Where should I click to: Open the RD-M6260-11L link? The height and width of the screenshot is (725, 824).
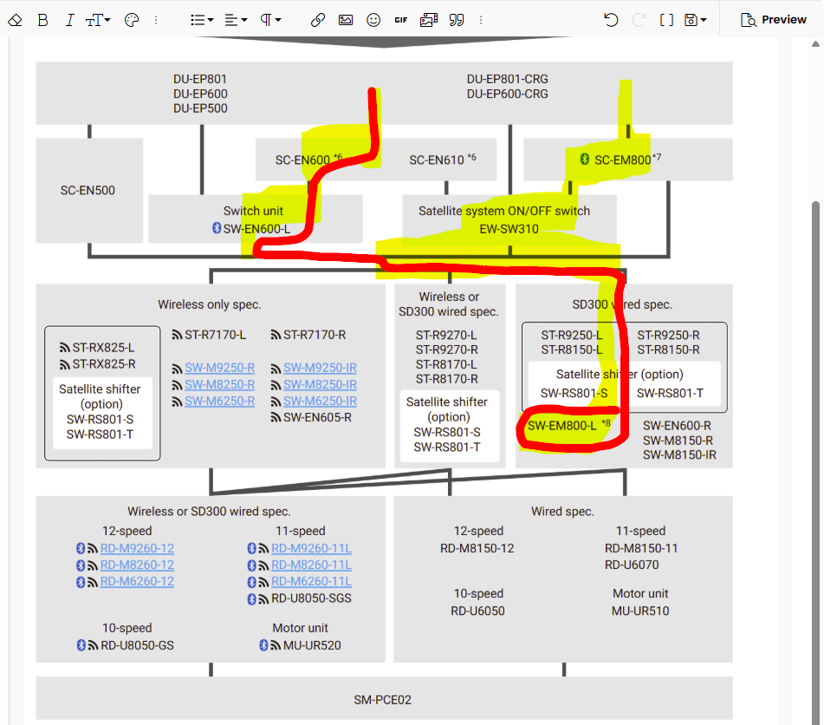coord(312,581)
